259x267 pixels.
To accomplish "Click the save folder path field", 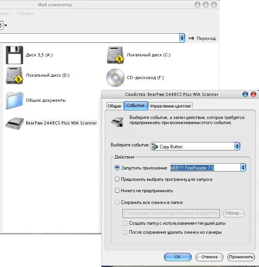I will (x=171, y=213).
